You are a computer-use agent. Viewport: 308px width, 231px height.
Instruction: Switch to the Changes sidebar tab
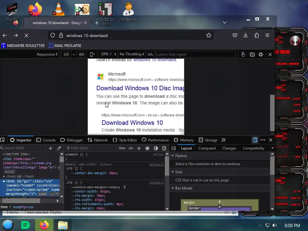click(x=229, y=148)
